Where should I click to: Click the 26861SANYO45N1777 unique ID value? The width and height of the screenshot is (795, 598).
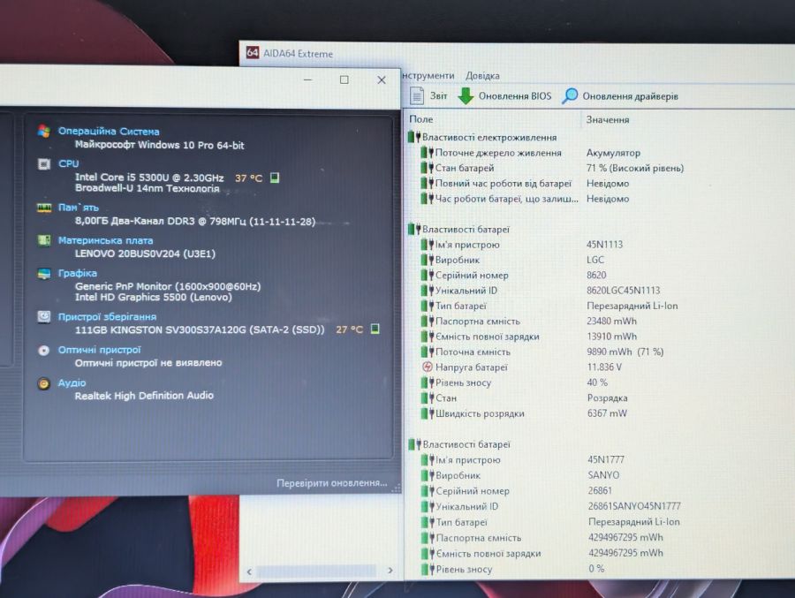pos(634,506)
